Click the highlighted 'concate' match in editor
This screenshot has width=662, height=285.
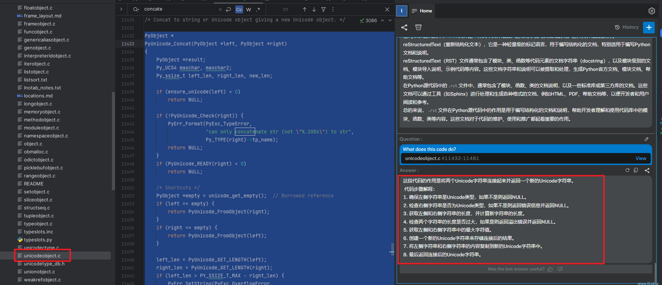(x=245, y=132)
